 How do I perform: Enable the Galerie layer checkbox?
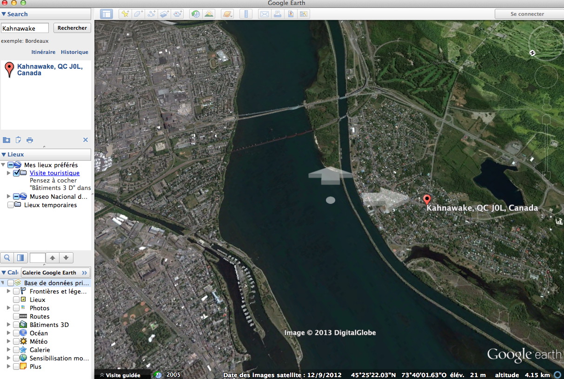(x=16, y=350)
